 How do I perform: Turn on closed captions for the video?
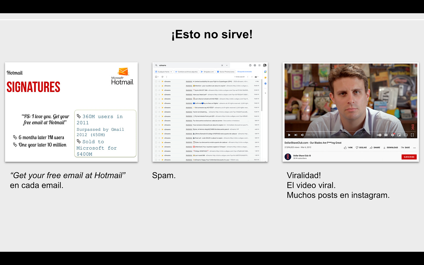click(x=386, y=135)
